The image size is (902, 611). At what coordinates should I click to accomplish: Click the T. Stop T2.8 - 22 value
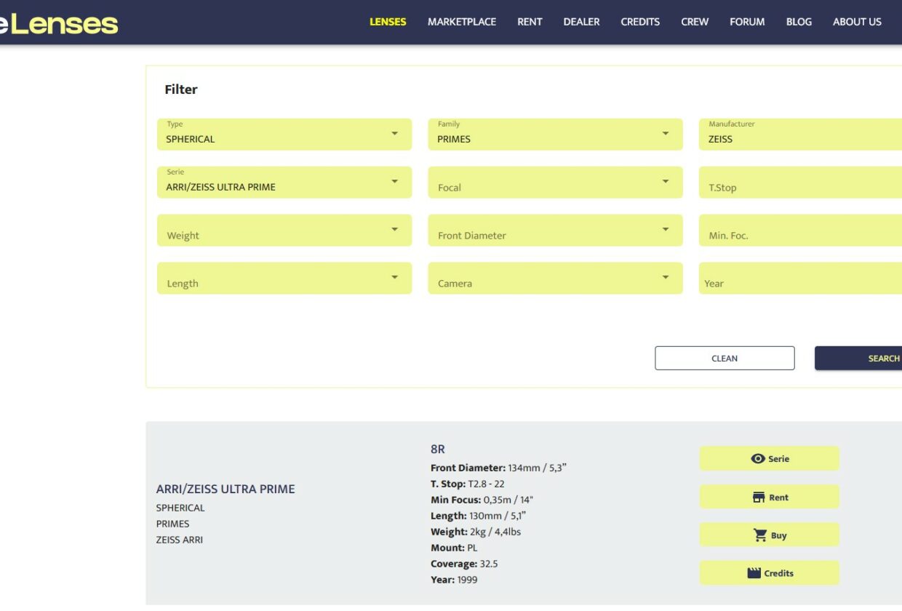point(486,484)
